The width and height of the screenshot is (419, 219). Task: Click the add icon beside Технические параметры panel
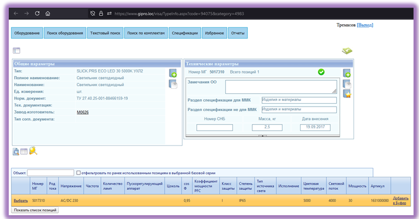tap(347, 73)
